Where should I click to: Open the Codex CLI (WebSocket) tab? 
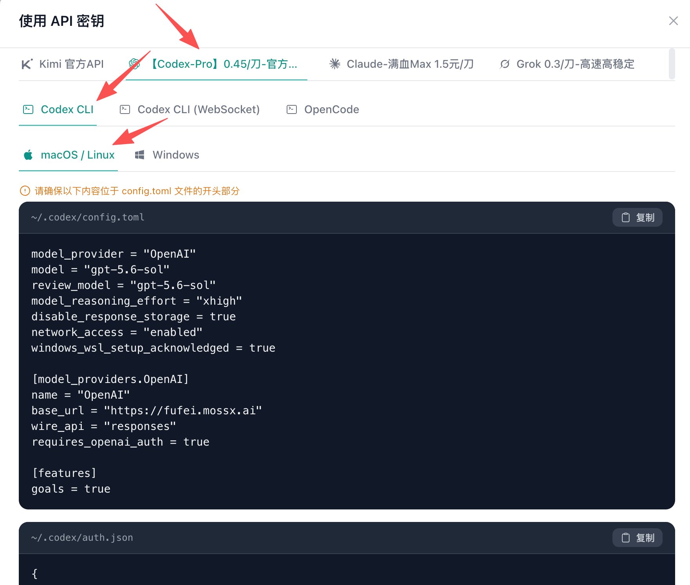point(190,109)
